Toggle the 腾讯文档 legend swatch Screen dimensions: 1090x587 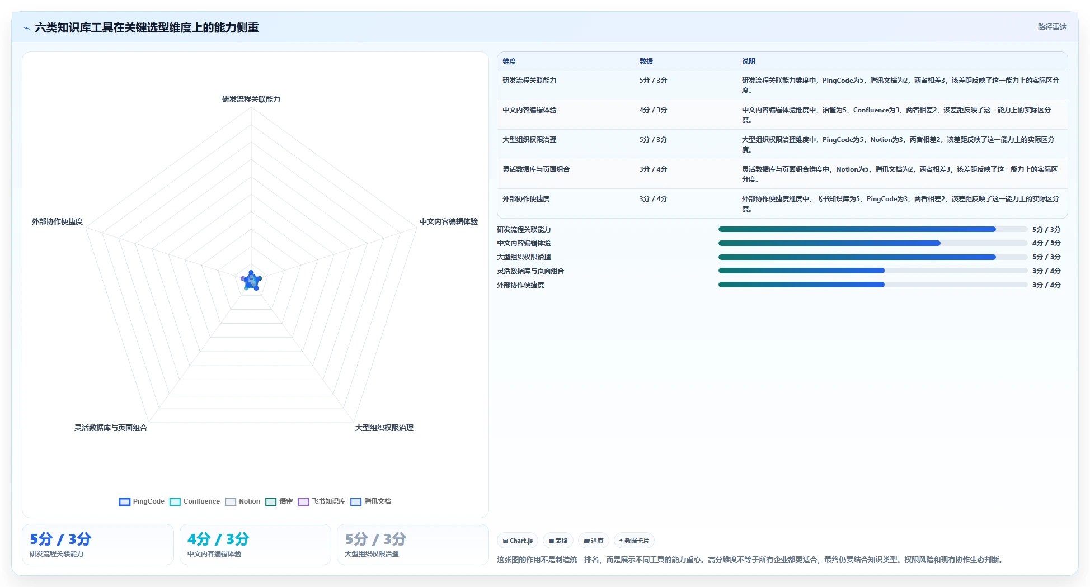[x=356, y=501]
